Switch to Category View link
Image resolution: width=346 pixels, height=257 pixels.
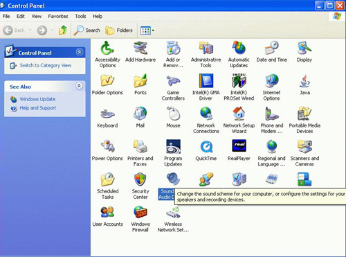coord(46,66)
